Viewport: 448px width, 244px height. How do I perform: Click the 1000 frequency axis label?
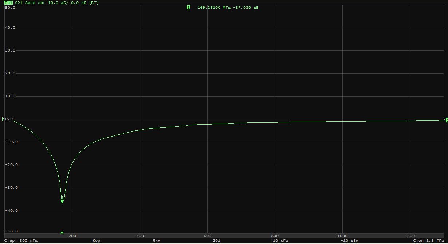[x=342, y=236]
